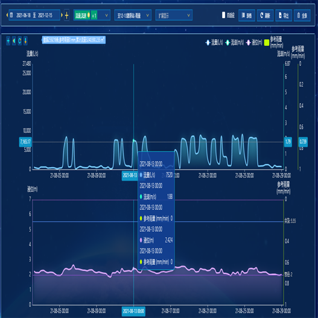Toggle the 自适应 checkbox
Image resolution: width=318 pixels, height=318 pixels.
pos(223,15)
